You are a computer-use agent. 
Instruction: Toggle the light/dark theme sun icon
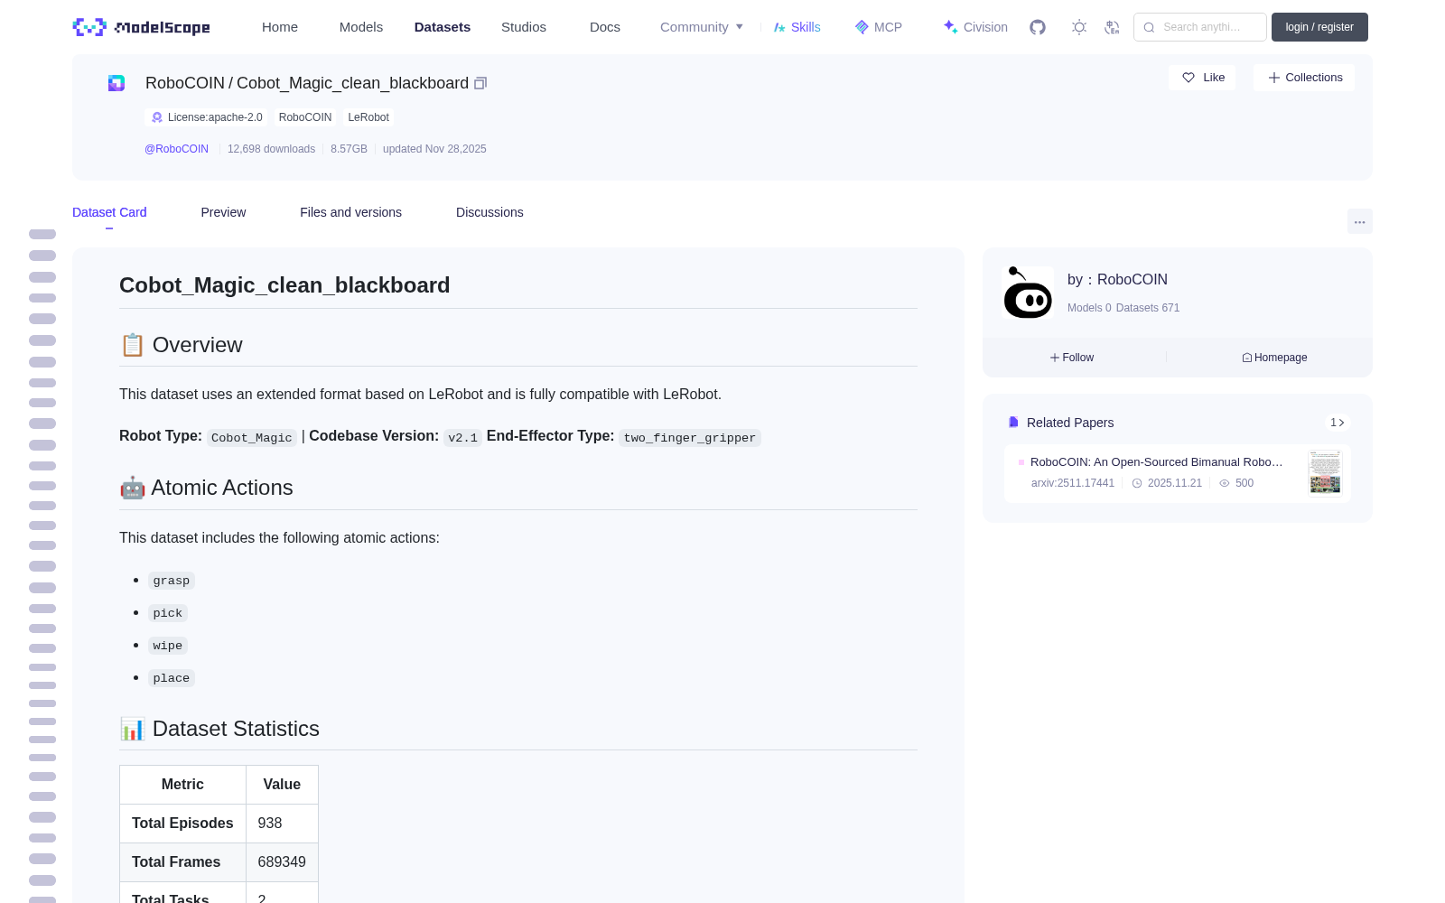[x=1079, y=27]
